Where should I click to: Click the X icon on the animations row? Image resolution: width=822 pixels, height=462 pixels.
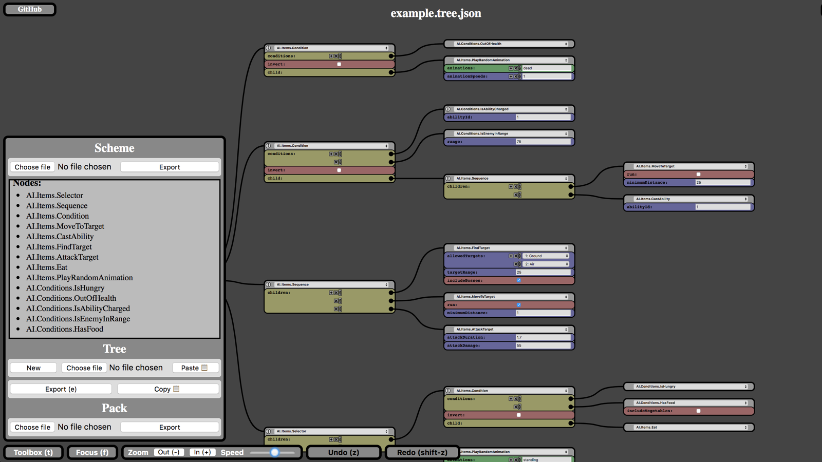tap(516, 68)
